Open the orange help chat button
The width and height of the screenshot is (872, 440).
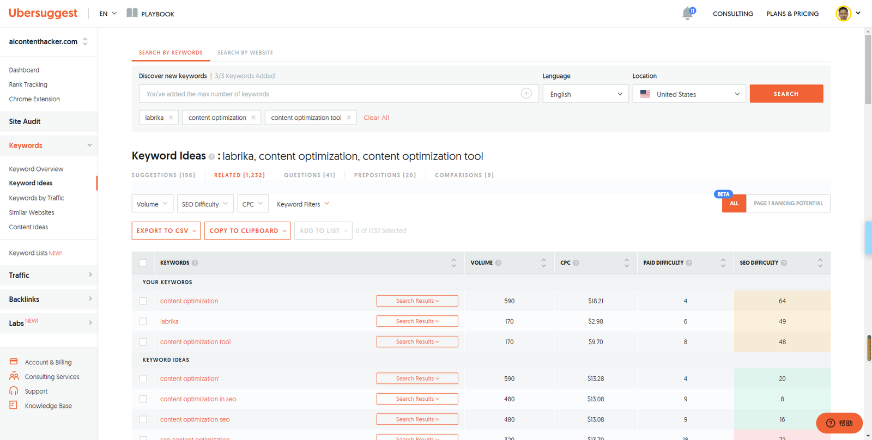(839, 423)
